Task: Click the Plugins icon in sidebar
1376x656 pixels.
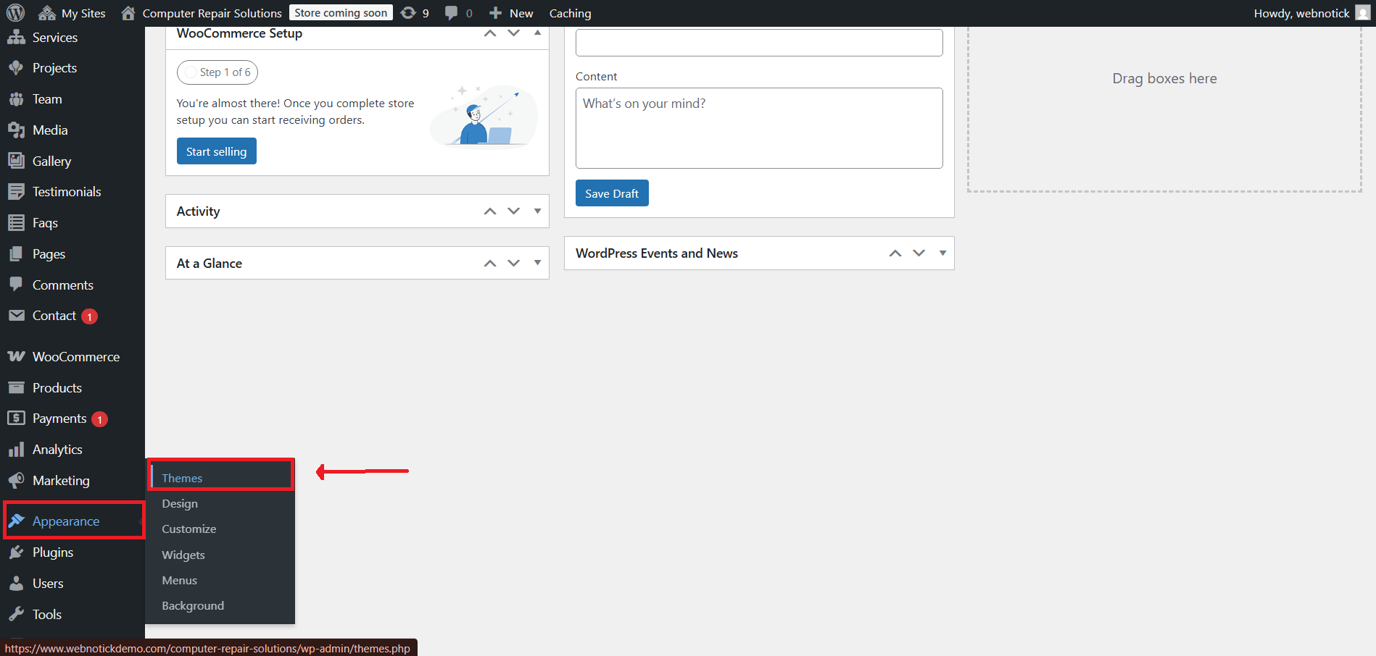Action: (x=16, y=552)
